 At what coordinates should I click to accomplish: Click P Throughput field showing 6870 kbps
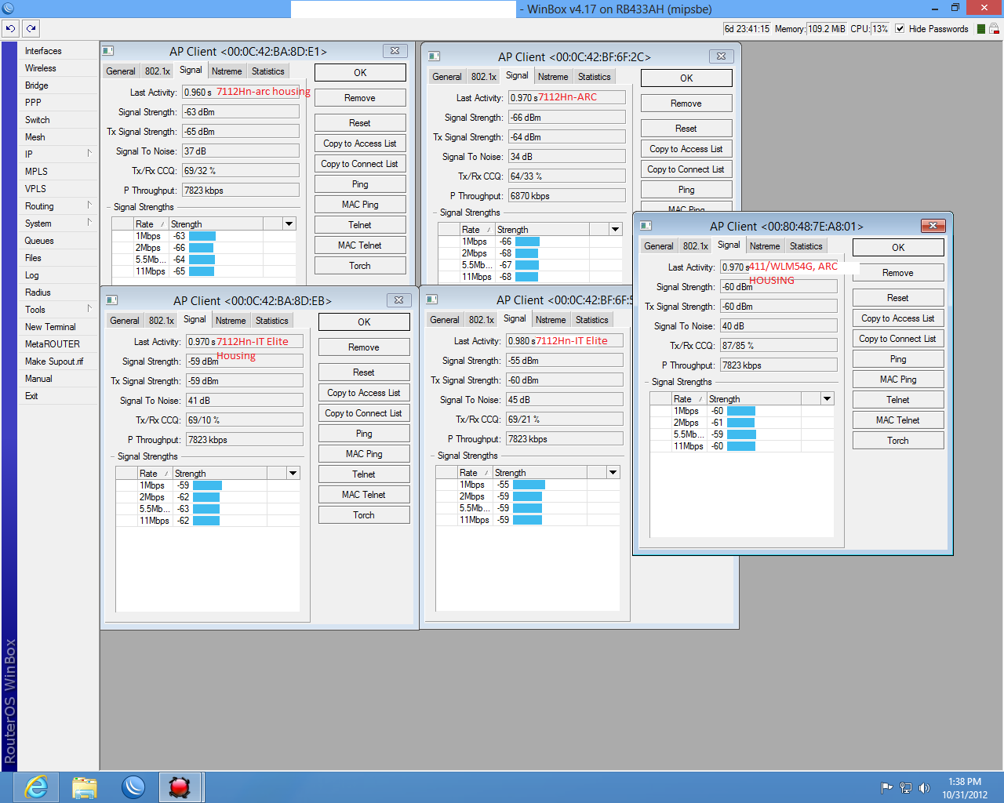click(567, 196)
